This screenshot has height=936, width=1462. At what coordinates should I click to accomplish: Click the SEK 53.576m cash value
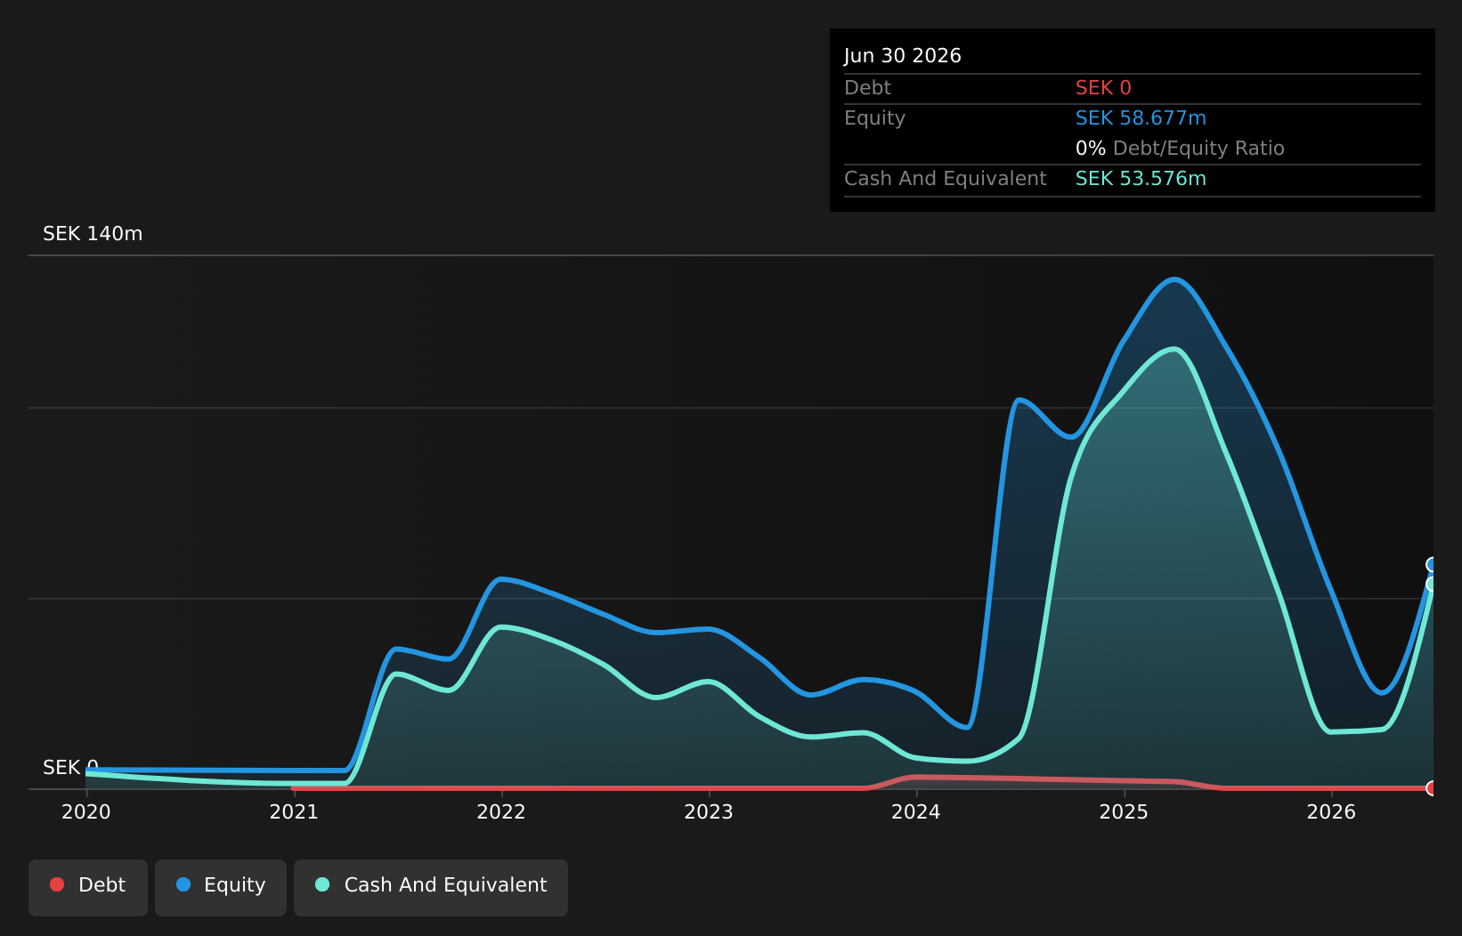click(x=1141, y=179)
